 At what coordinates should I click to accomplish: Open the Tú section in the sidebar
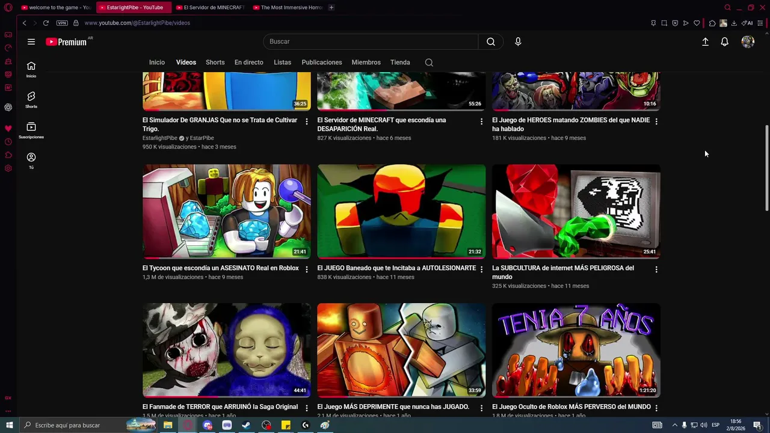(31, 161)
